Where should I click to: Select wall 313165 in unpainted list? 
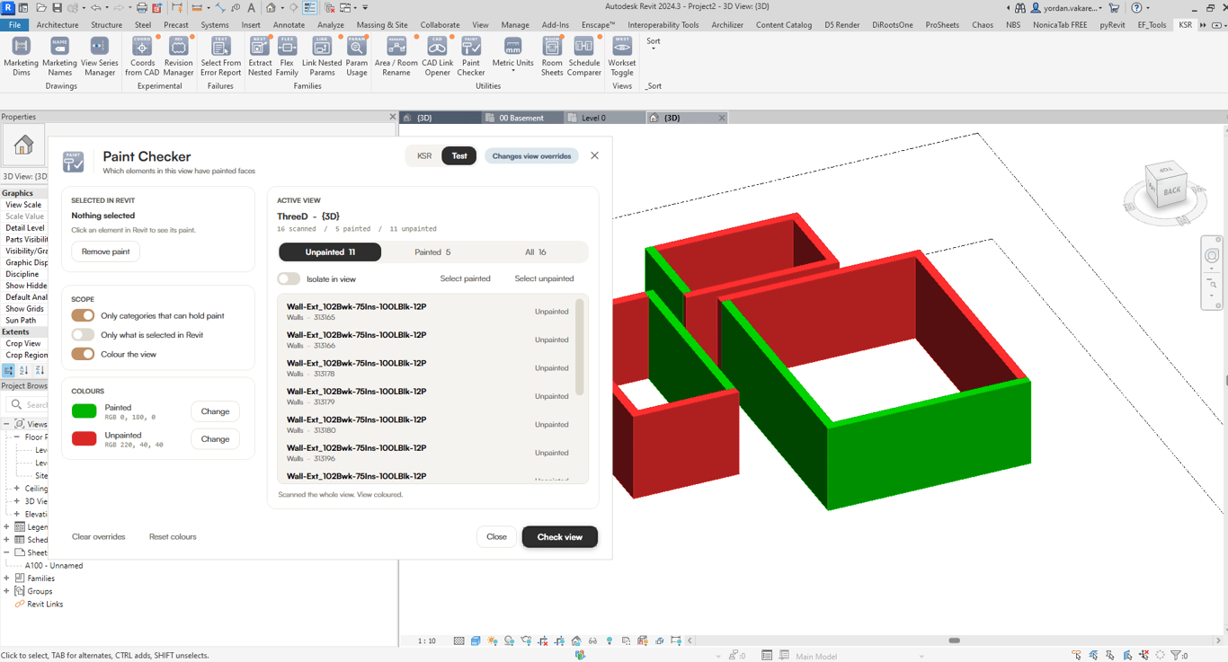pyautogui.click(x=428, y=312)
